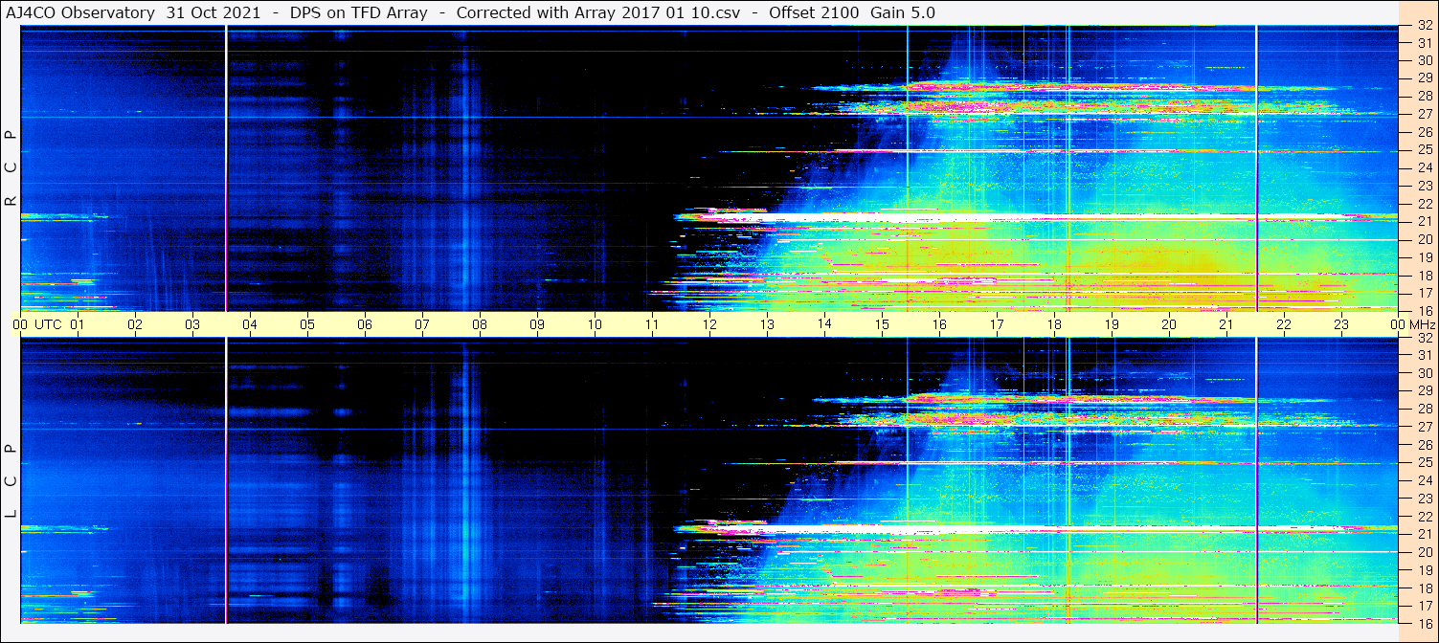Click the UTC text on the time axis

click(x=48, y=324)
